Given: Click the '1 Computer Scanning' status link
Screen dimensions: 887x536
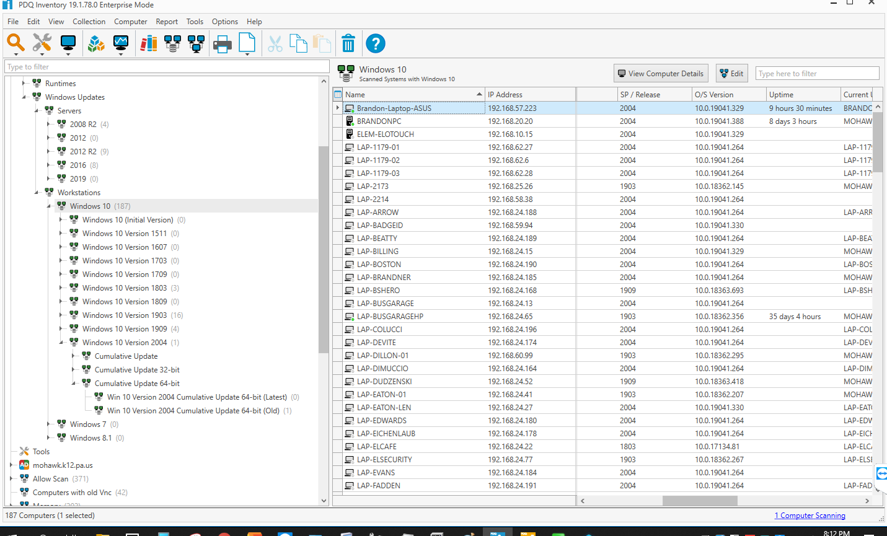Looking at the screenshot, I should pos(810,516).
